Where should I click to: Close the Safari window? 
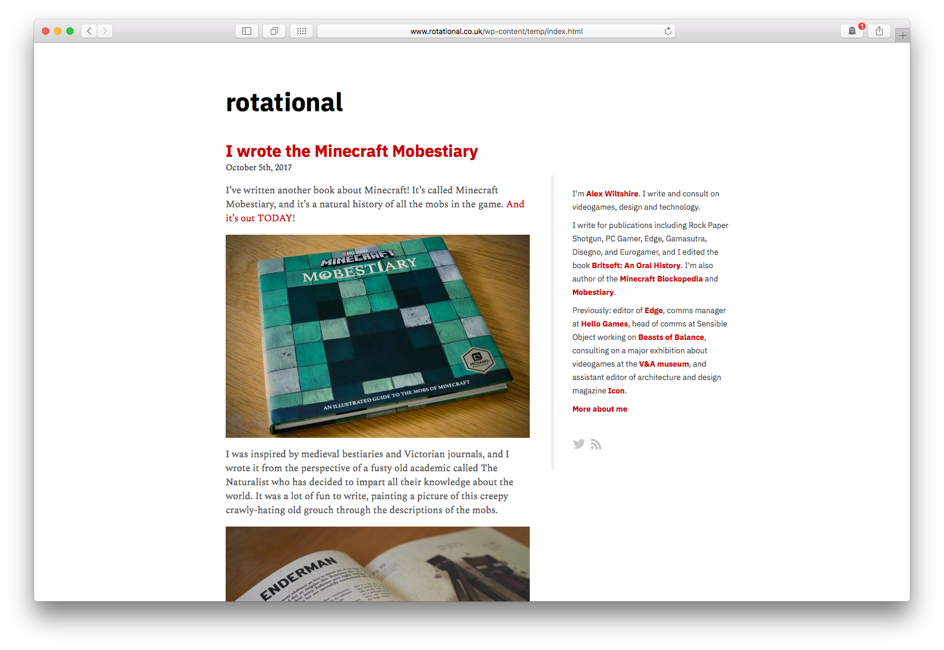pyautogui.click(x=46, y=31)
